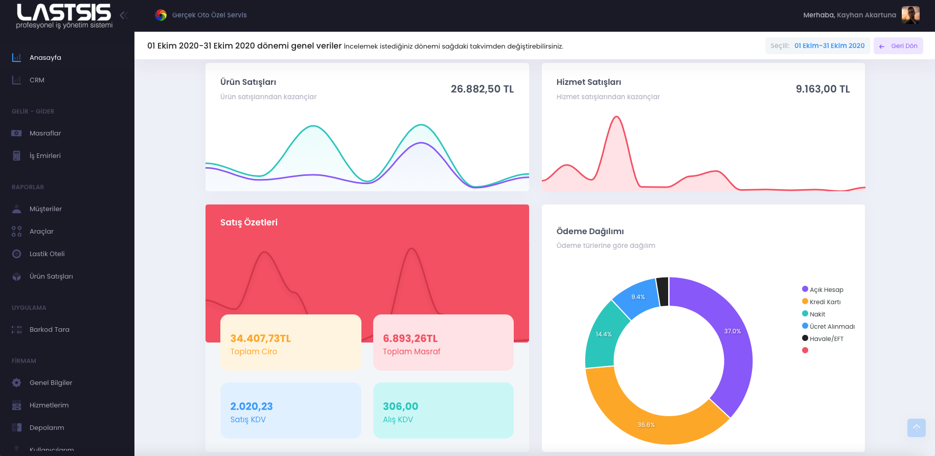
Task: Click the Hizmet Satışları card title
Action: 588,82
